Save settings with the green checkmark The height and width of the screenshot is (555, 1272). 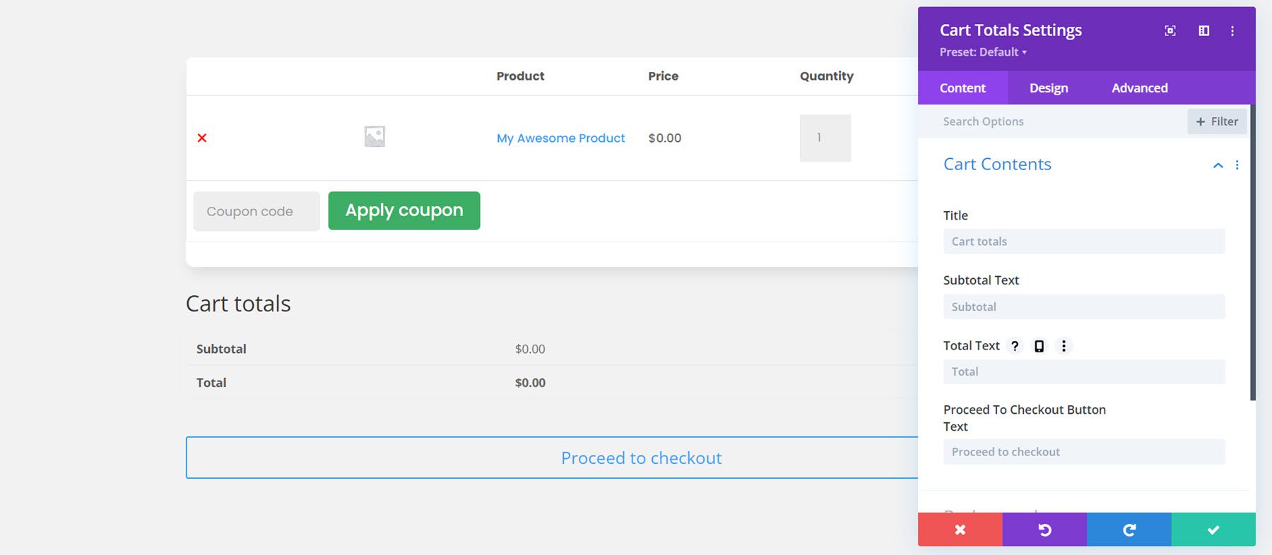pyautogui.click(x=1213, y=530)
